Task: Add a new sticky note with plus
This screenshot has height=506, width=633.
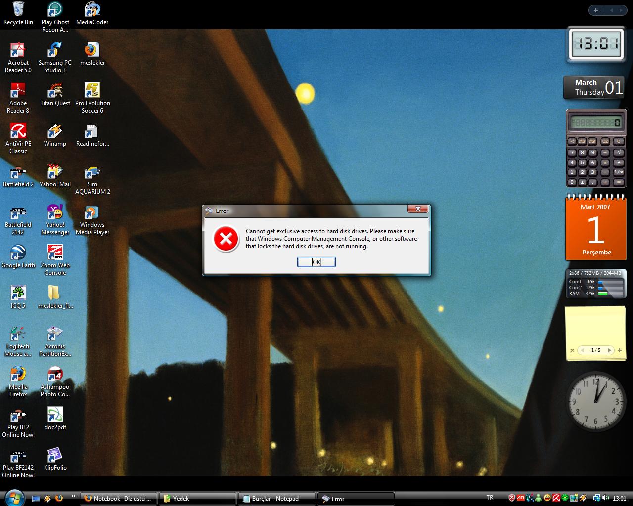Action: point(620,350)
